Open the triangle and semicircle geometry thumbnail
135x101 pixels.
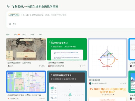[x=108, y=58]
